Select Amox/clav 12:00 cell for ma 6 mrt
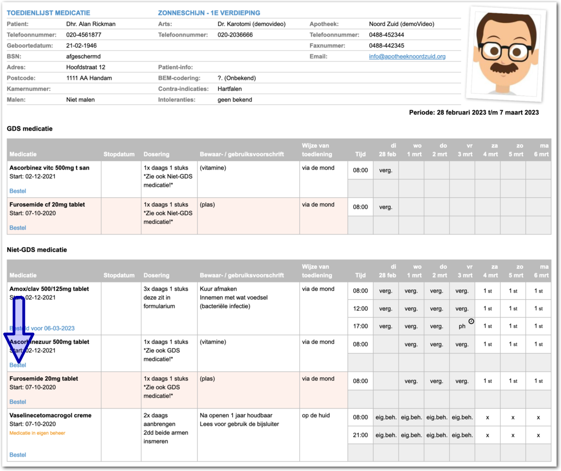 click(x=538, y=309)
